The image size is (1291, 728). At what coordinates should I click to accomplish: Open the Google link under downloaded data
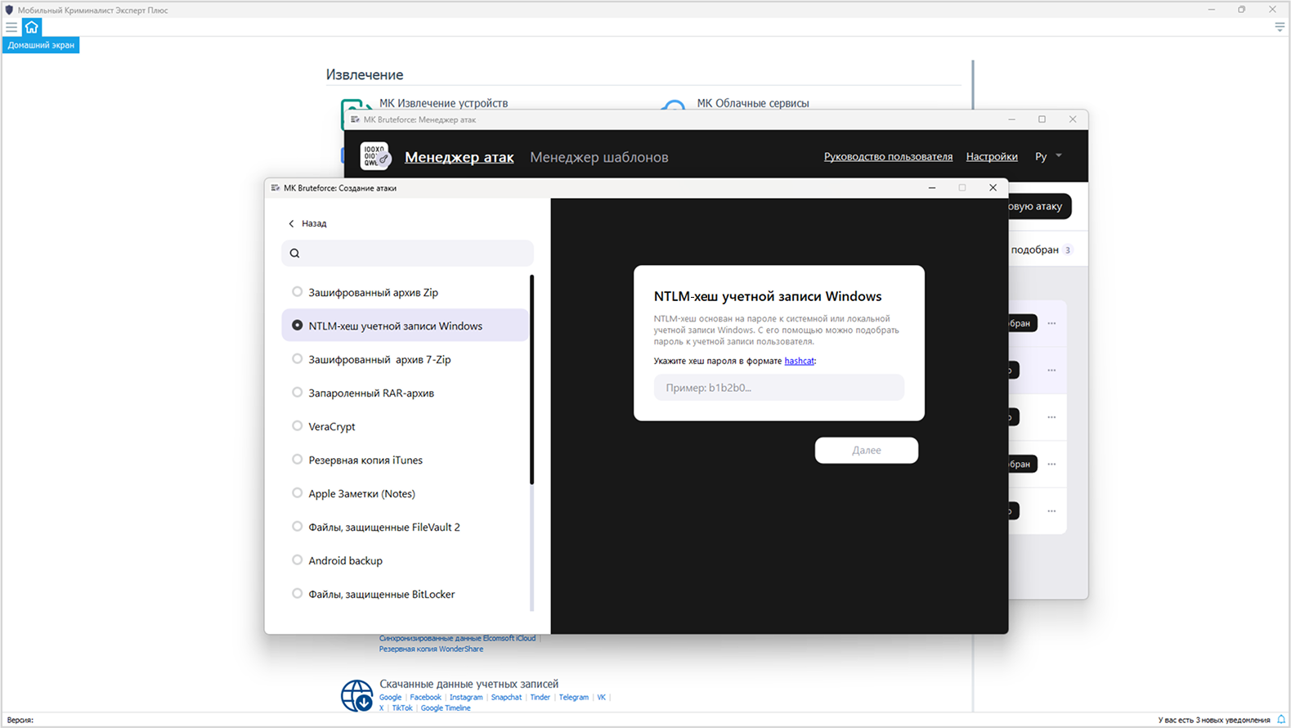tap(390, 698)
